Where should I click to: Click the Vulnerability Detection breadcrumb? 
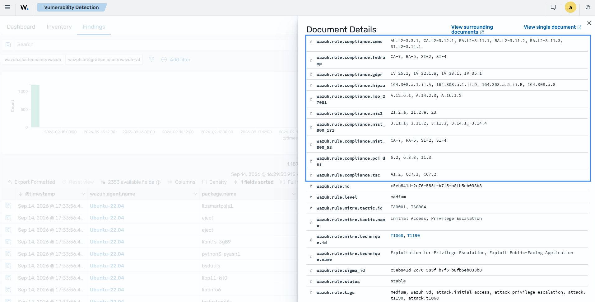click(x=72, y=7)
